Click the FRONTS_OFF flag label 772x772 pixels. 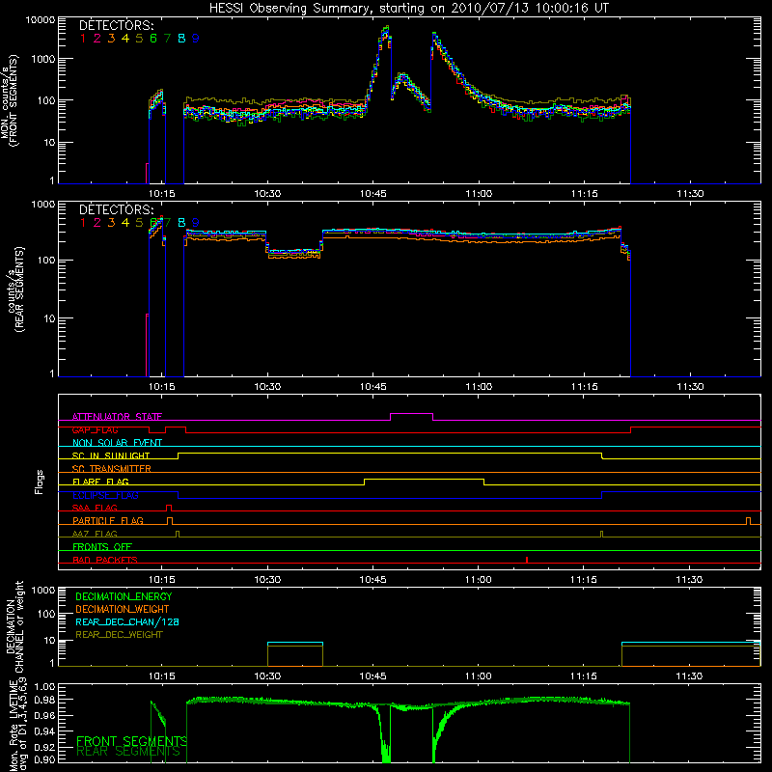102,546
